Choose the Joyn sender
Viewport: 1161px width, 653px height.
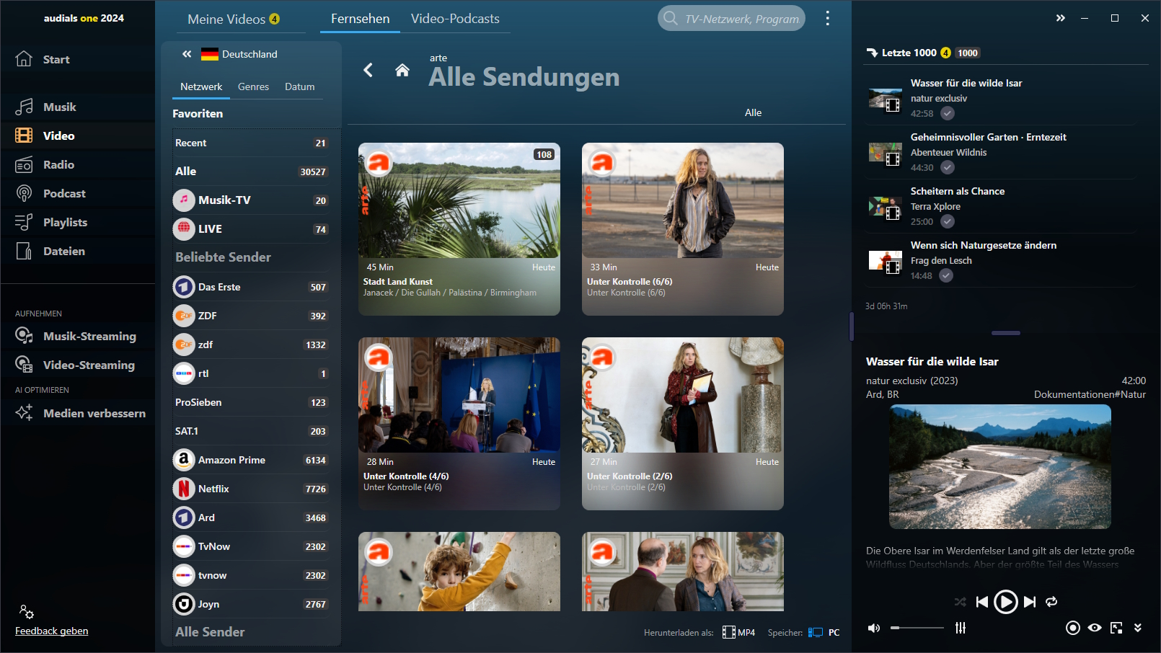pyautogui.click(x=250, y=604)
